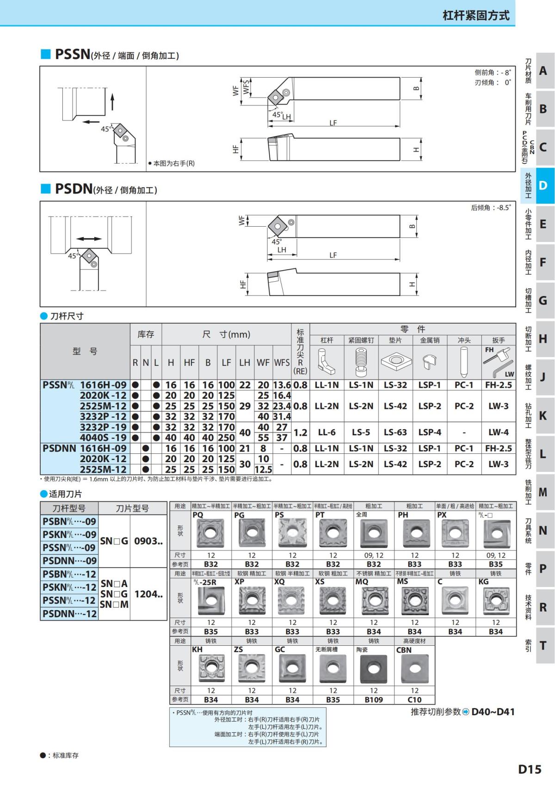Click the clamp screw icon

point(361,362)
